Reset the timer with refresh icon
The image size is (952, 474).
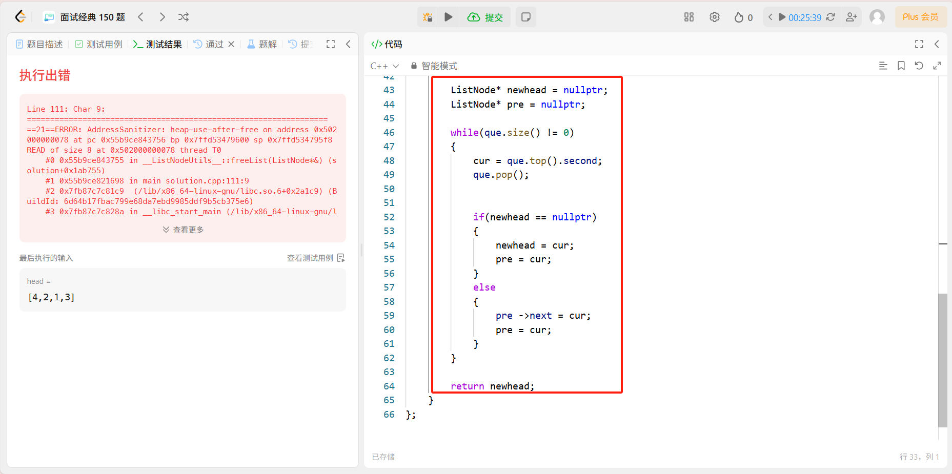[831, 17]
